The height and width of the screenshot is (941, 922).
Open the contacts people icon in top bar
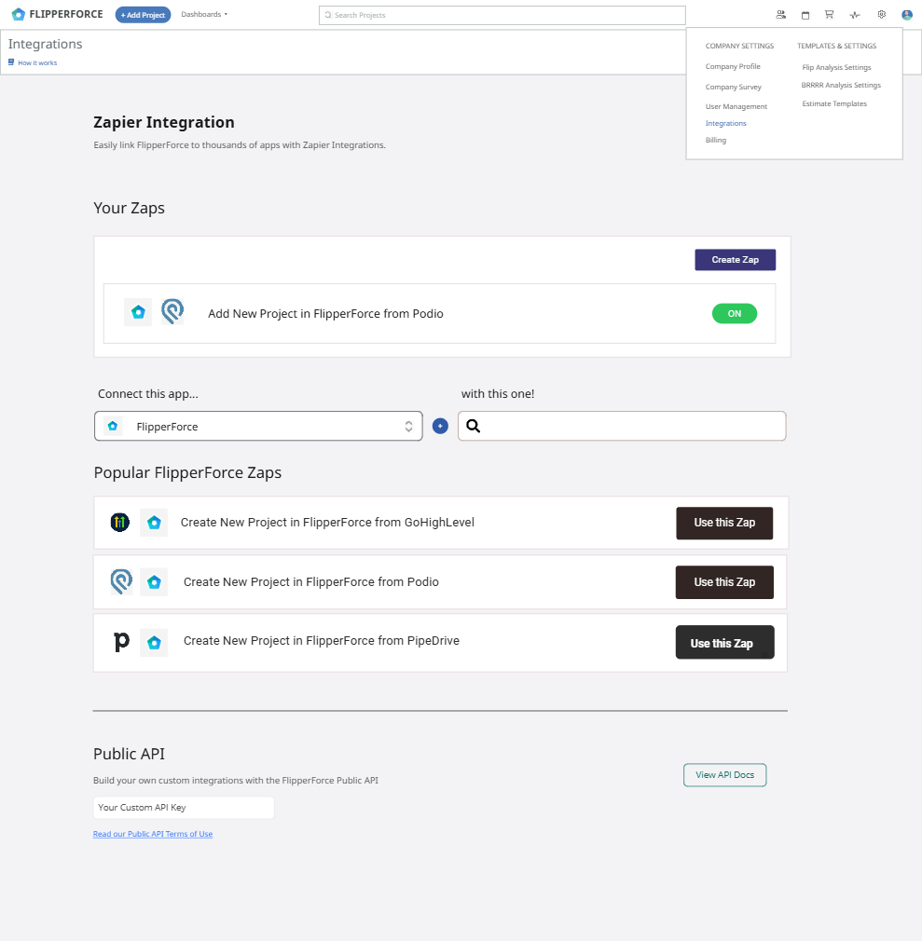[x=781, y=14]
